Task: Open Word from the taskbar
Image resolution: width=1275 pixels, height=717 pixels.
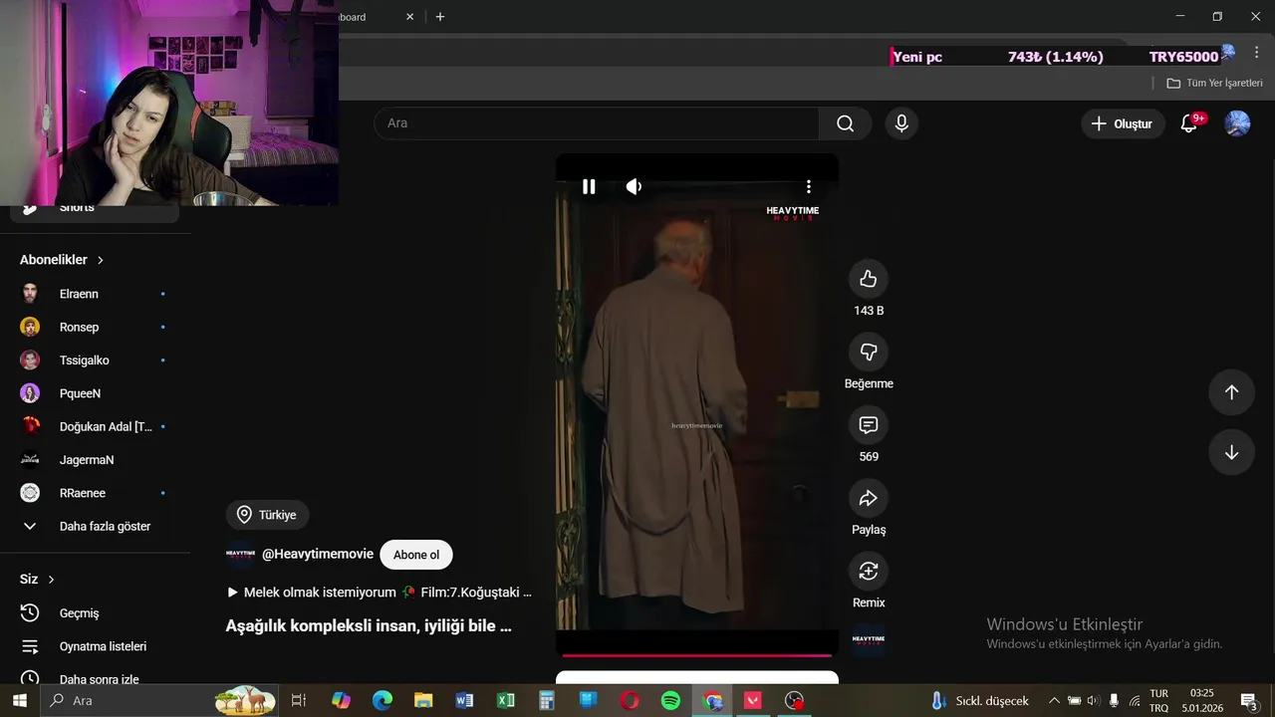Action: [x=464, y=701]
